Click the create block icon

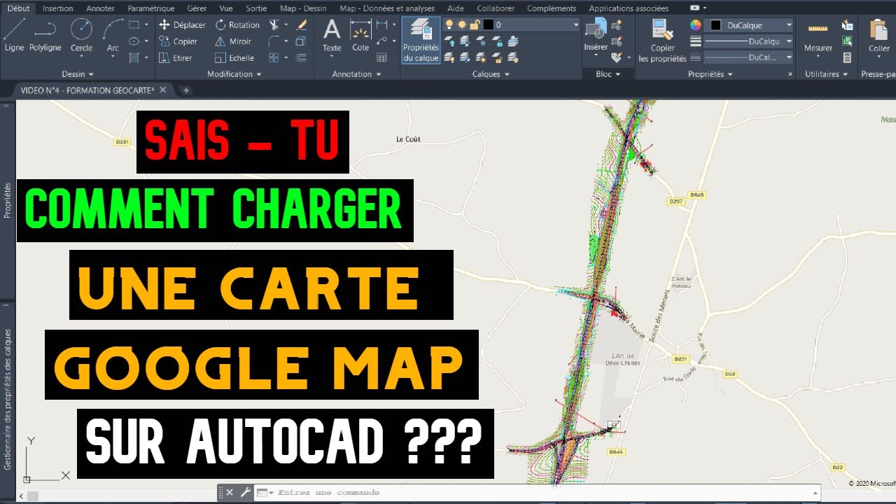tap(617, 24)
